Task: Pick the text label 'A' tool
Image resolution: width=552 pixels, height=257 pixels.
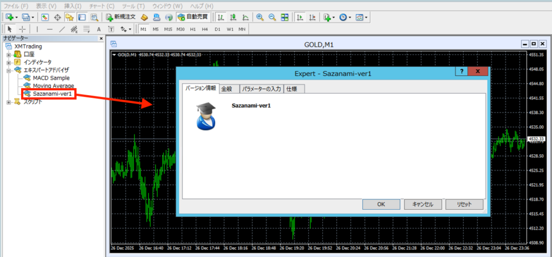Action: (x=99, y=29)
